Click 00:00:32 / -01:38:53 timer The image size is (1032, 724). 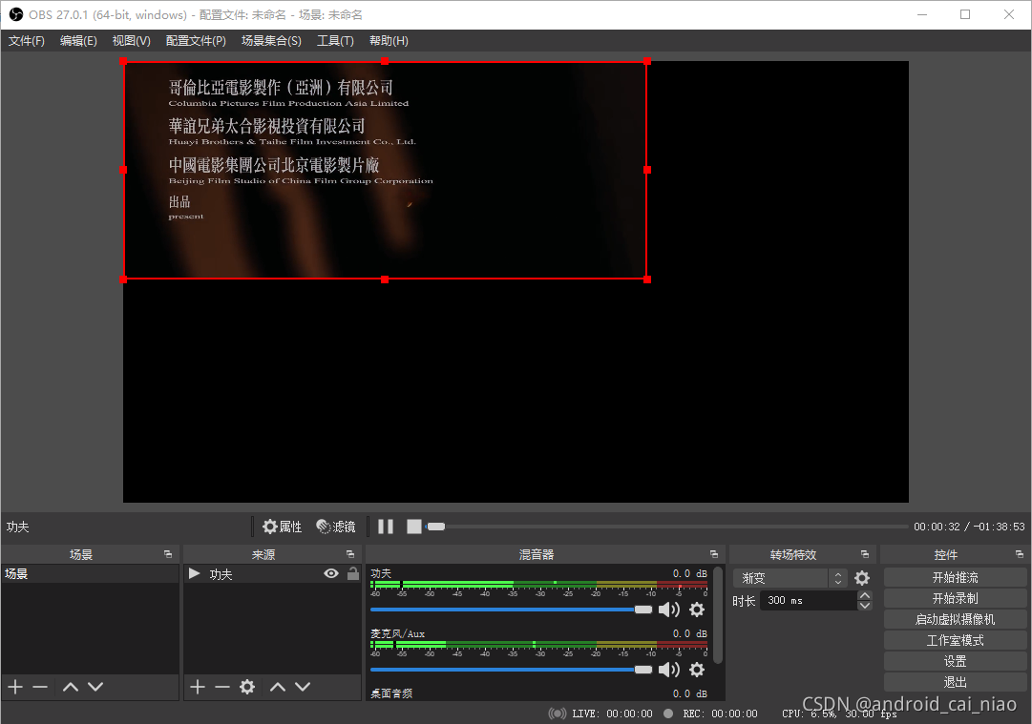click(x=969, y=527)
